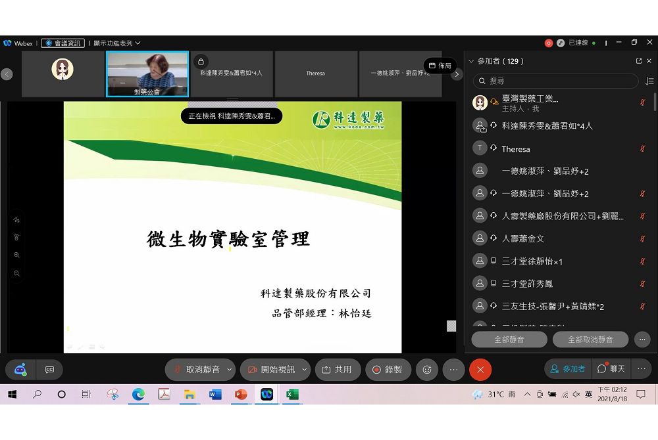This screenshot has height=440, width=658.
Task: Open the Windows notification center
Action: coord(641,395)
